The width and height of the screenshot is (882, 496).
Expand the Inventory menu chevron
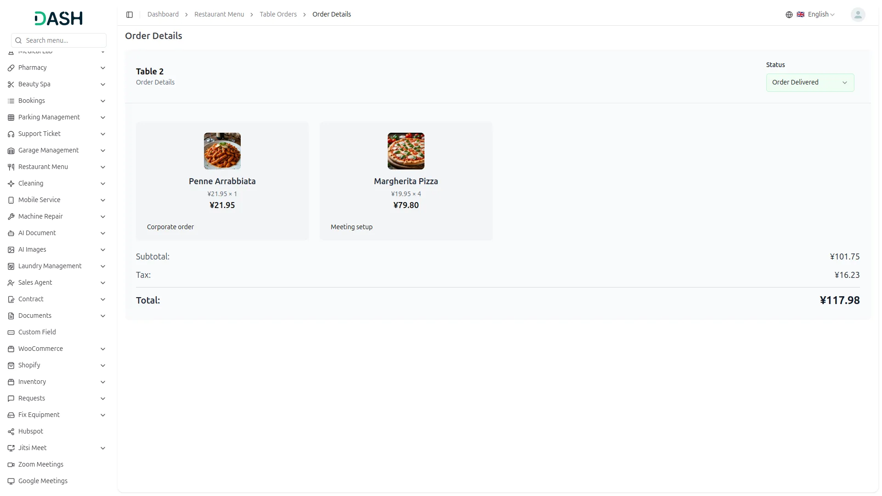coord(103,382)
